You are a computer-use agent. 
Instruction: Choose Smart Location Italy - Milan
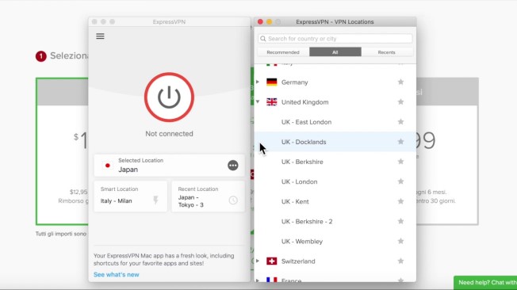(x=131, y=197)
